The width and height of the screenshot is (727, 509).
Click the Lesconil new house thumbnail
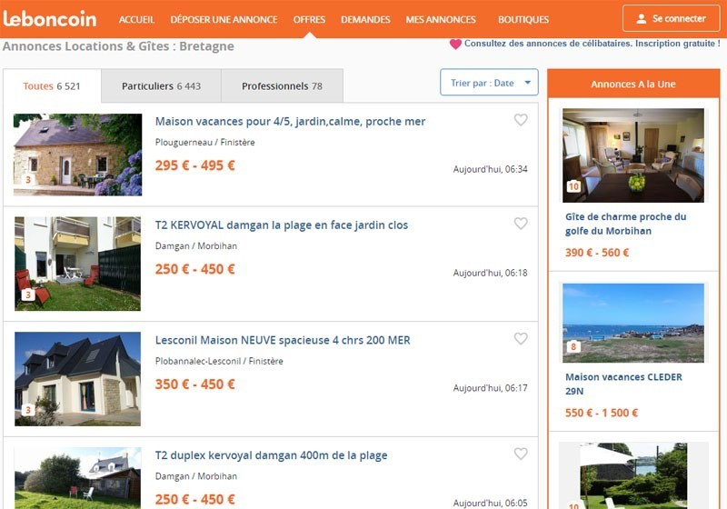[x=77, y=379]
